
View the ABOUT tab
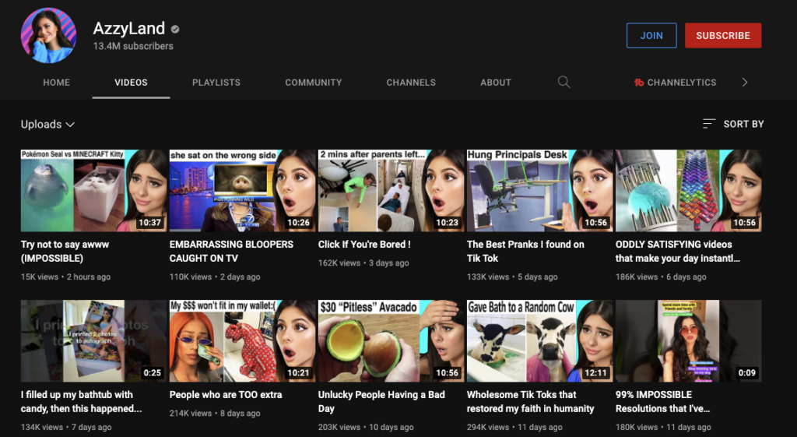496,83
